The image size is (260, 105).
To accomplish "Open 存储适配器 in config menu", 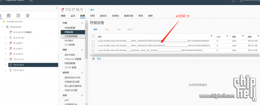I will (70, 28).
